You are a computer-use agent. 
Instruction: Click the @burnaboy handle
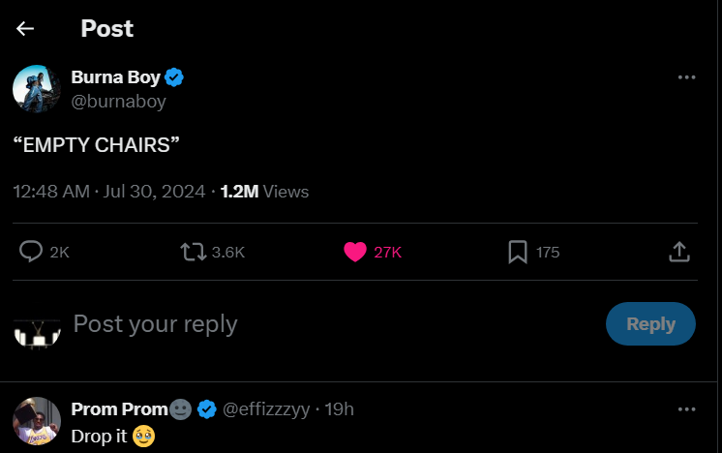pos(118,101)
